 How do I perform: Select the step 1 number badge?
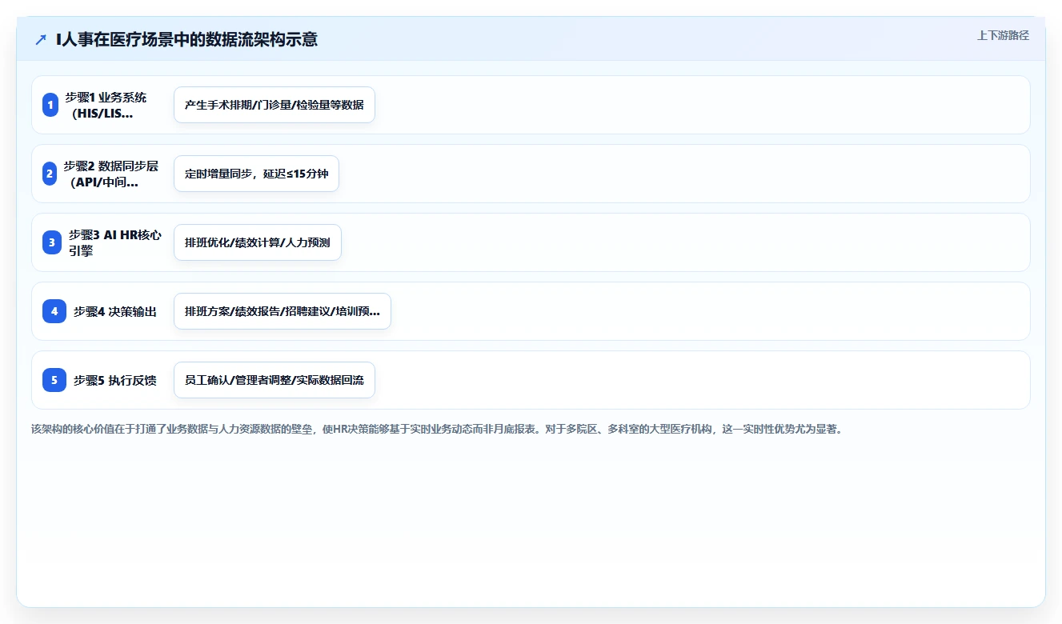50,105
